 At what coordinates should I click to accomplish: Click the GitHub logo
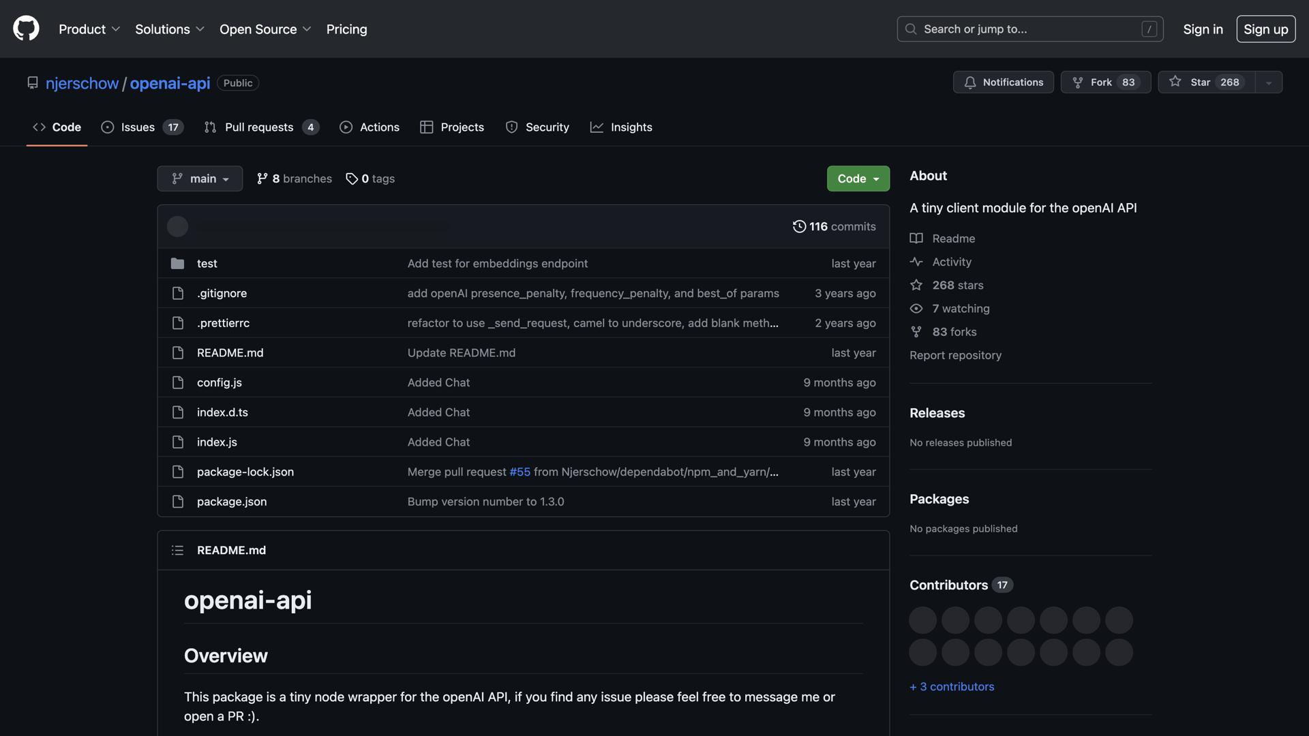click(x=25, y=29)
